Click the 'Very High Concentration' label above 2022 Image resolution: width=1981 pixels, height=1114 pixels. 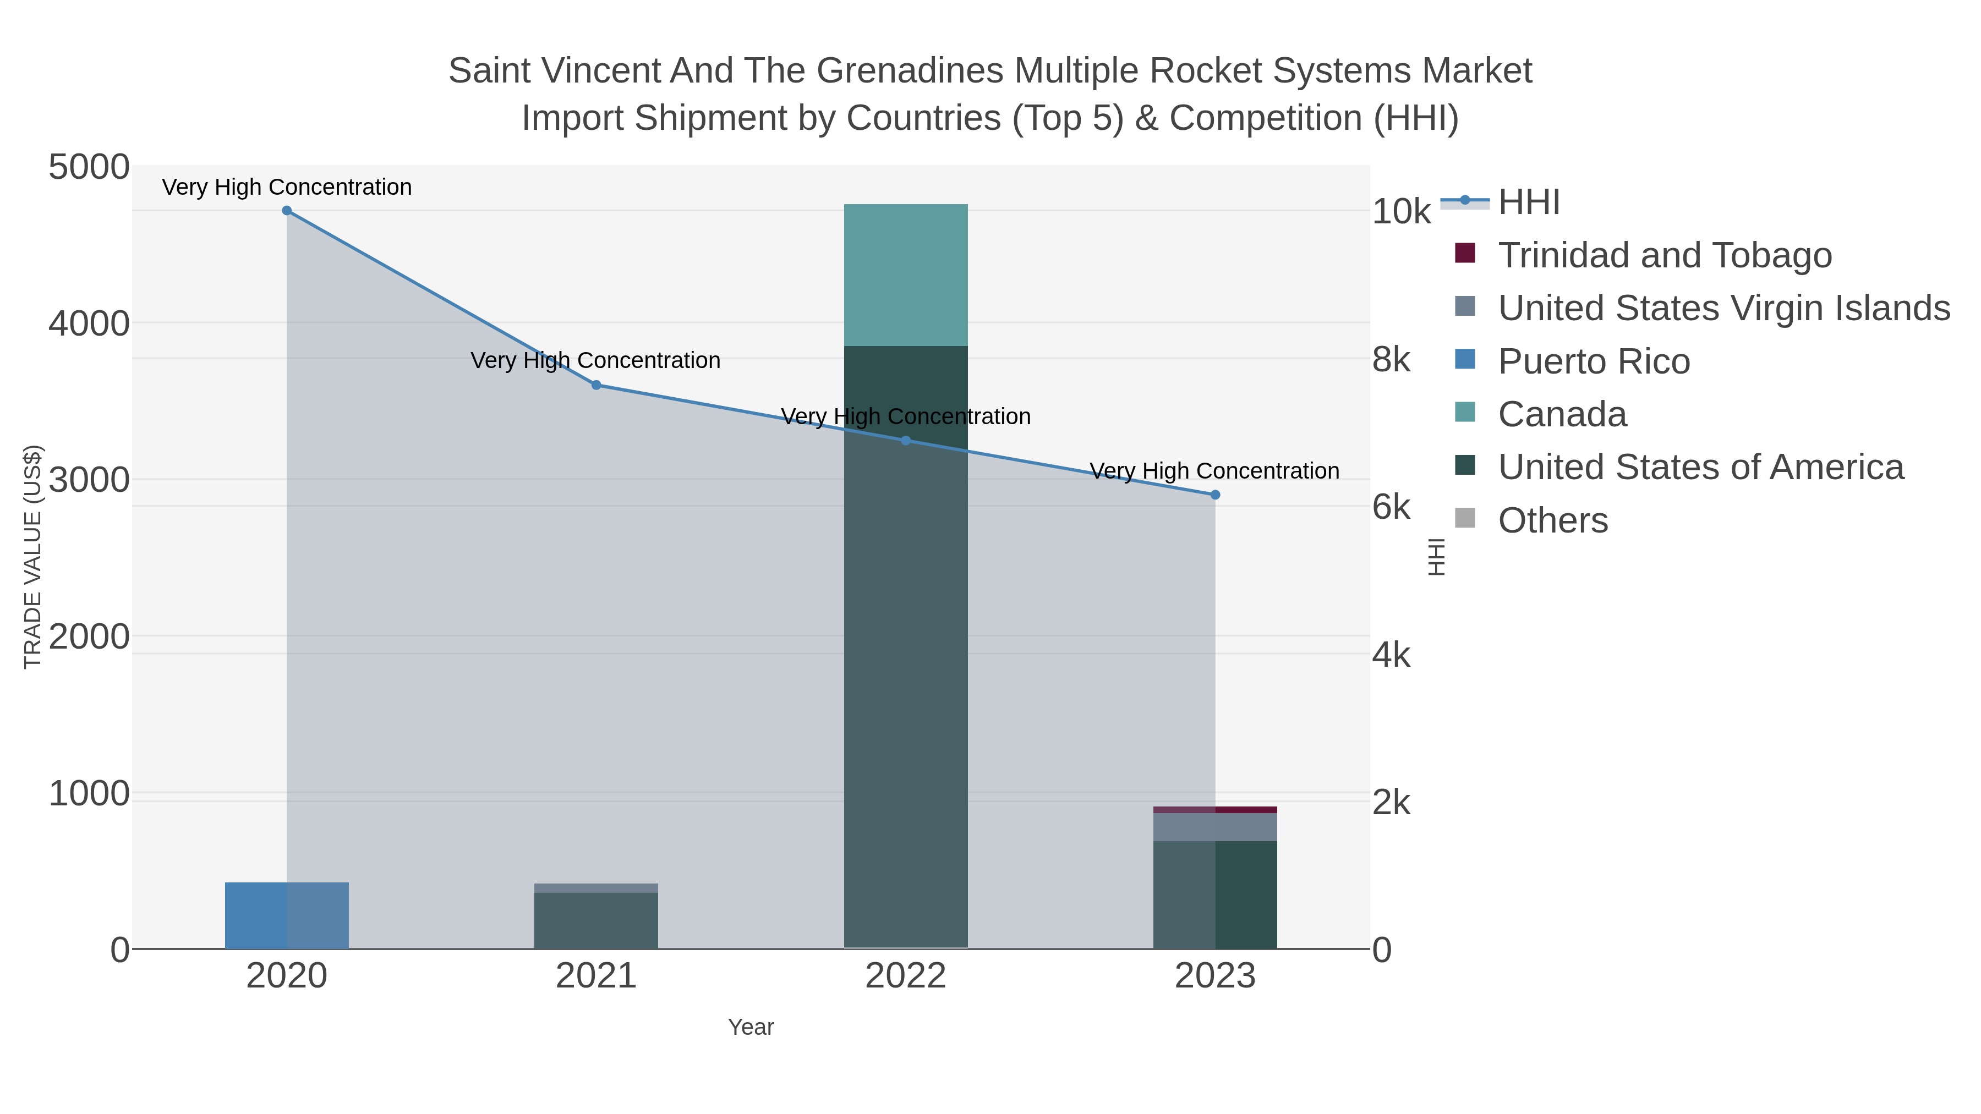coord(906,416)
